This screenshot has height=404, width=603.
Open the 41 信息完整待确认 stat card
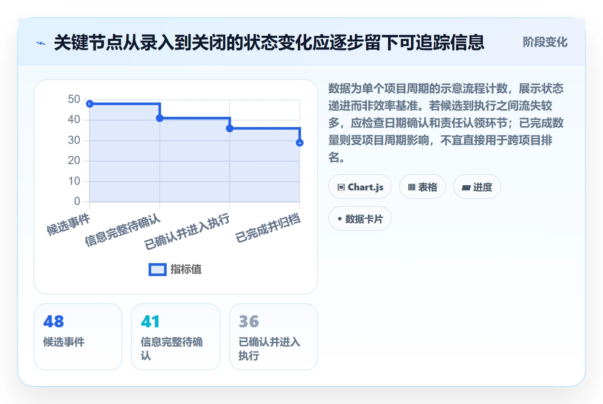pyautogui.click(x=176, y=337)
